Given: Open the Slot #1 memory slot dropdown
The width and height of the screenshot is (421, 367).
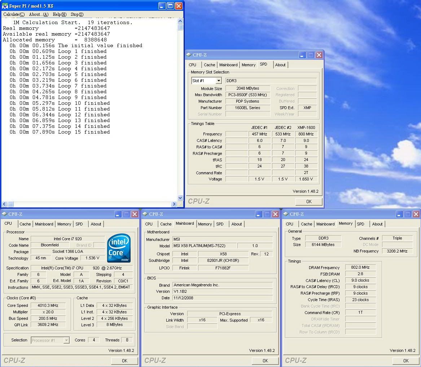Looking at the screenshot, I should pyautogui.click(x=219, y=81).
